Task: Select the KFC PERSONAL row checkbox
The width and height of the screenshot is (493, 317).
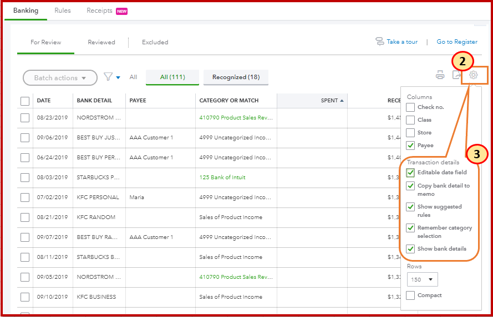Action: [x=25, y=198]
